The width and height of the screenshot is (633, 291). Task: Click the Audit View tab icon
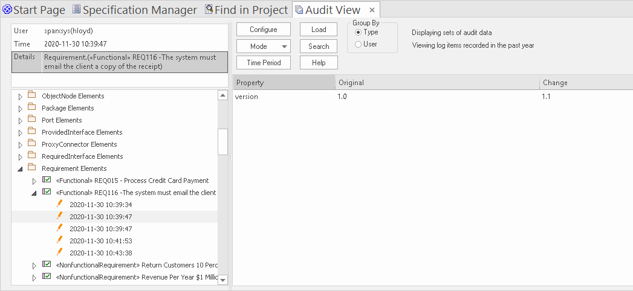click(x=299, y=10)
